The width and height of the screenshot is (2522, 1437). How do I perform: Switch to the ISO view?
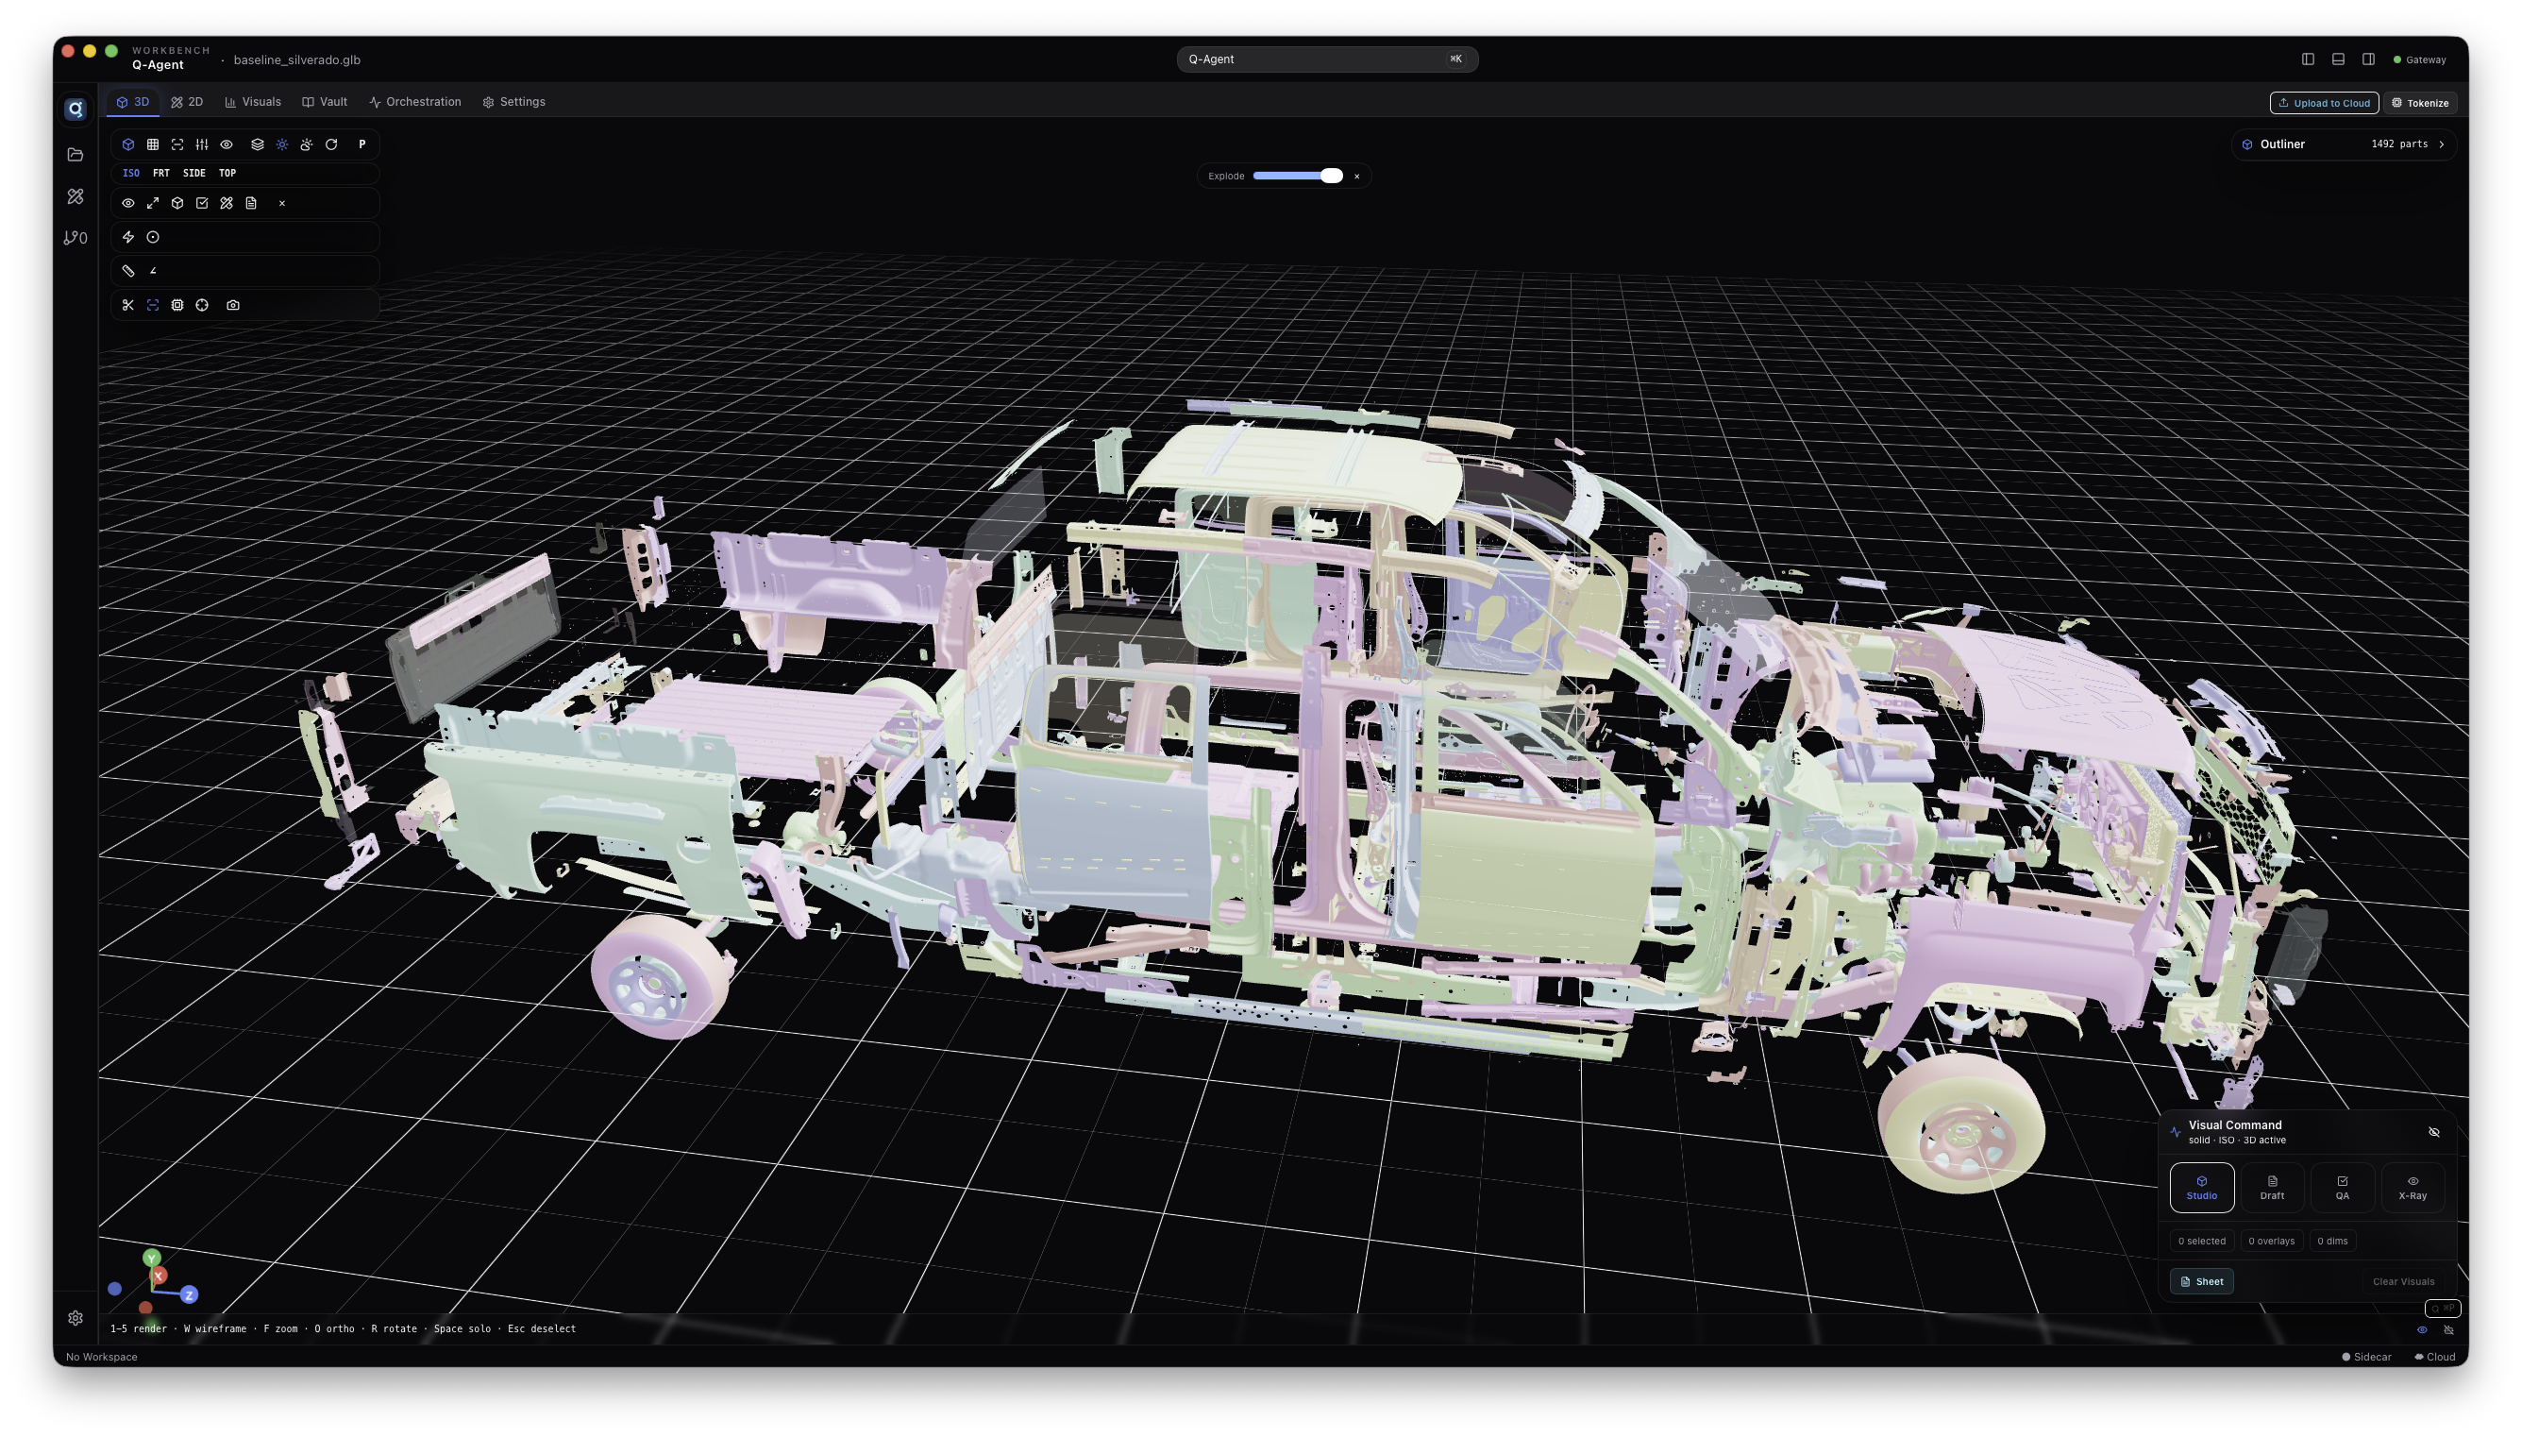tap(131, 173)
